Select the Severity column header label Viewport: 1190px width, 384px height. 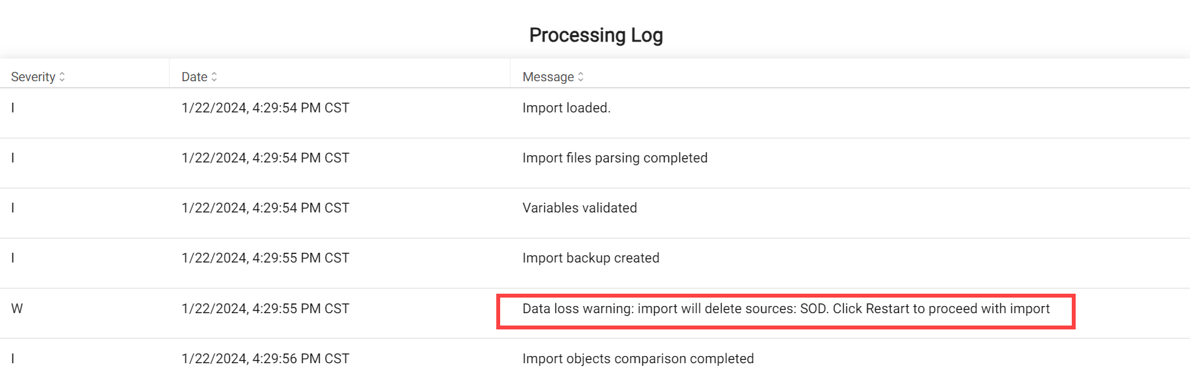[33, 77]
